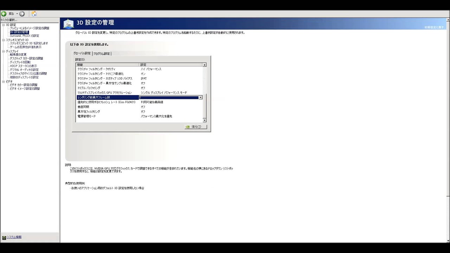Select 解像度の変更 in the tree
450x253 pixels.
click(x=18, y=54)
